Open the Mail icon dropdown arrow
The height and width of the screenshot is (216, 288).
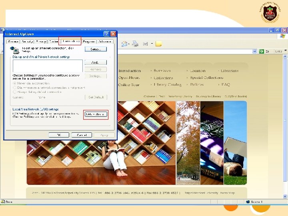129,44
